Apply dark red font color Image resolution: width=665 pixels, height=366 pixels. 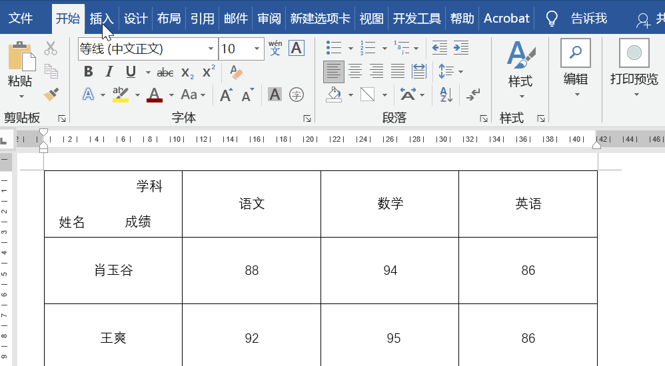155,94
